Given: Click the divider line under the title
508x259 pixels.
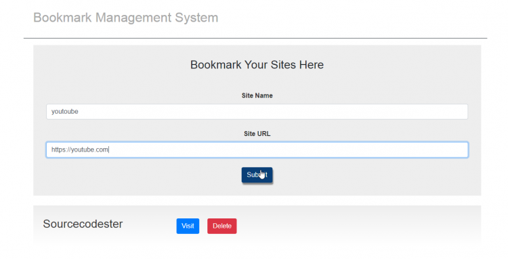Looking at the screenshot, I should (x=255, y=38).
